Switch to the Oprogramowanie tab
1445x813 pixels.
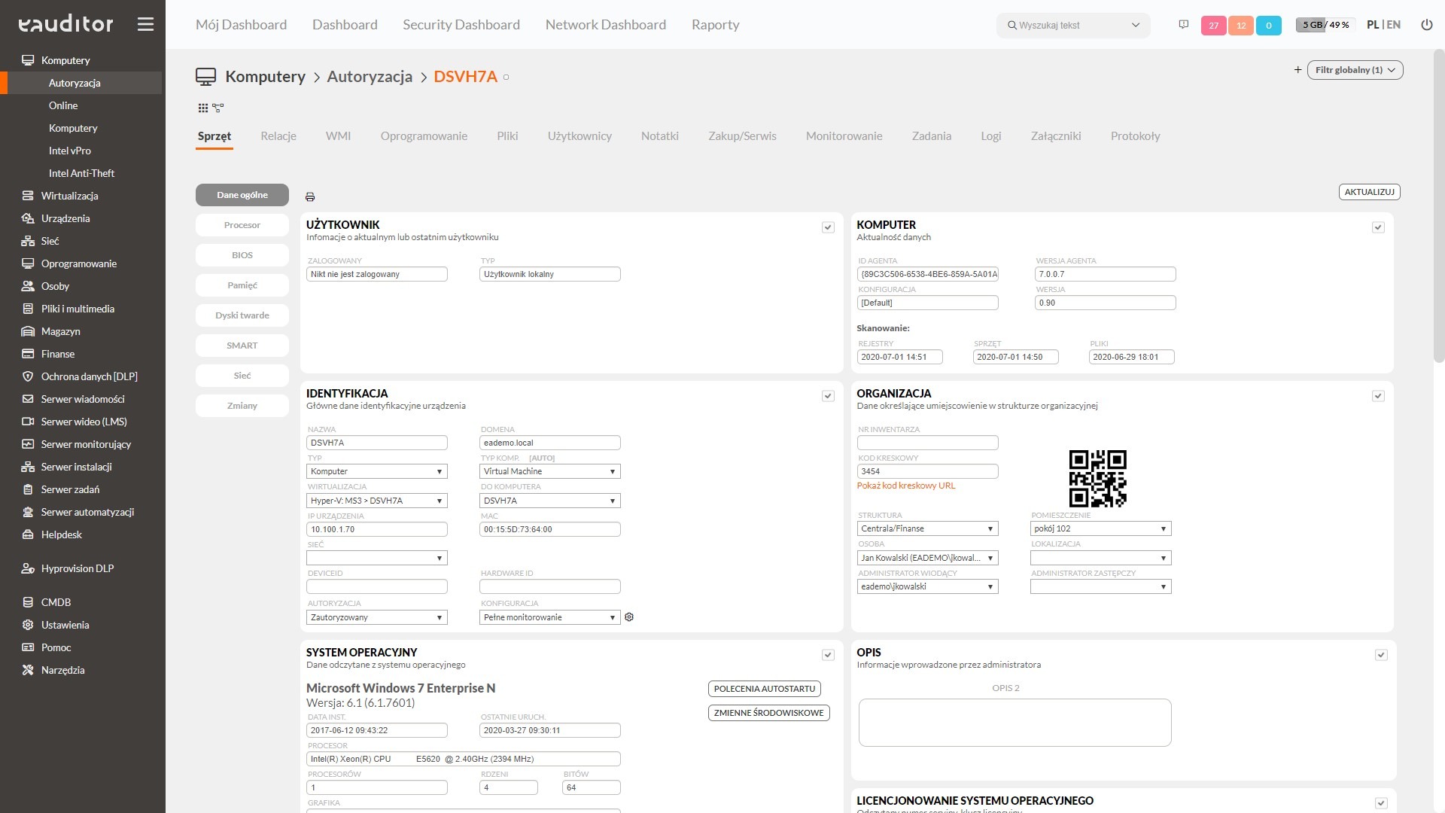[x=424, y=136]
